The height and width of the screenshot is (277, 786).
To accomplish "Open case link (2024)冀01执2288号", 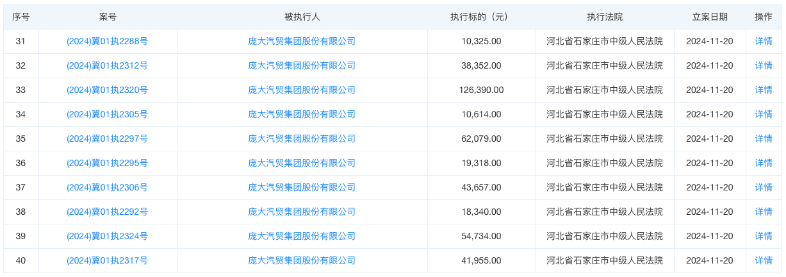I will pos(108,41).
